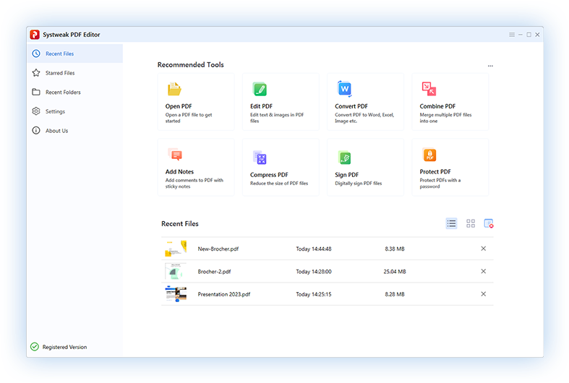Click the Edit PDF green pencil icon
The width and height of the screenshot is (569, 383).
click(x=260, y=89)
